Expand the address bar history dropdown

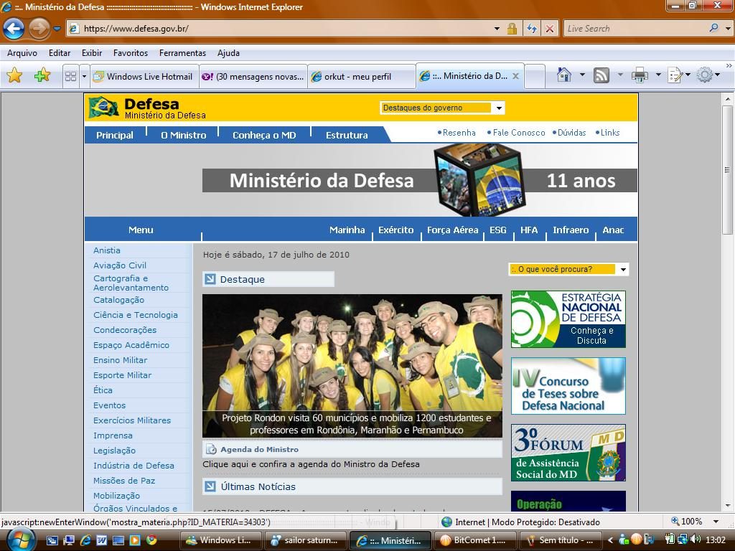[x=497, y=29]
